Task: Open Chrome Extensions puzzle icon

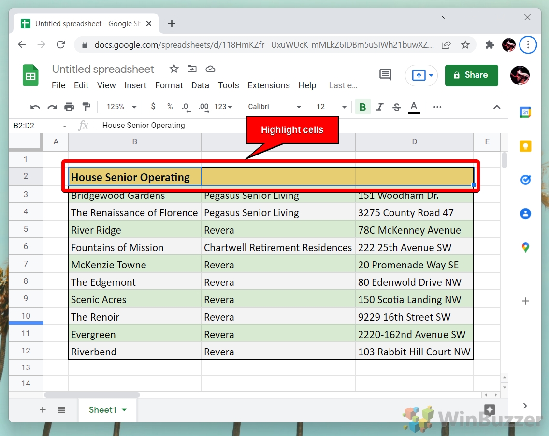Action: (x=490, y=45)
